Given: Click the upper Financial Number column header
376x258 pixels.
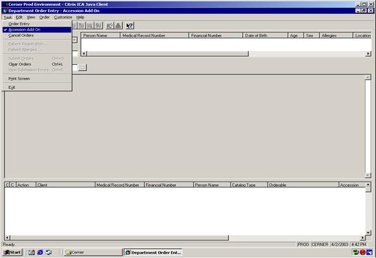Looking at the screenshot, I should click(x=216, y=36).
